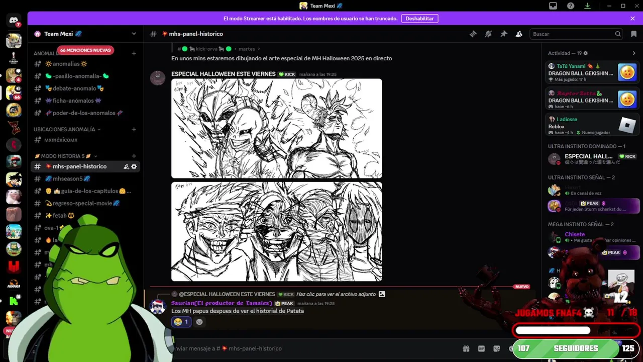Toggle the channel notification bell icon
The image size is (643, 362).
[488, 34]
